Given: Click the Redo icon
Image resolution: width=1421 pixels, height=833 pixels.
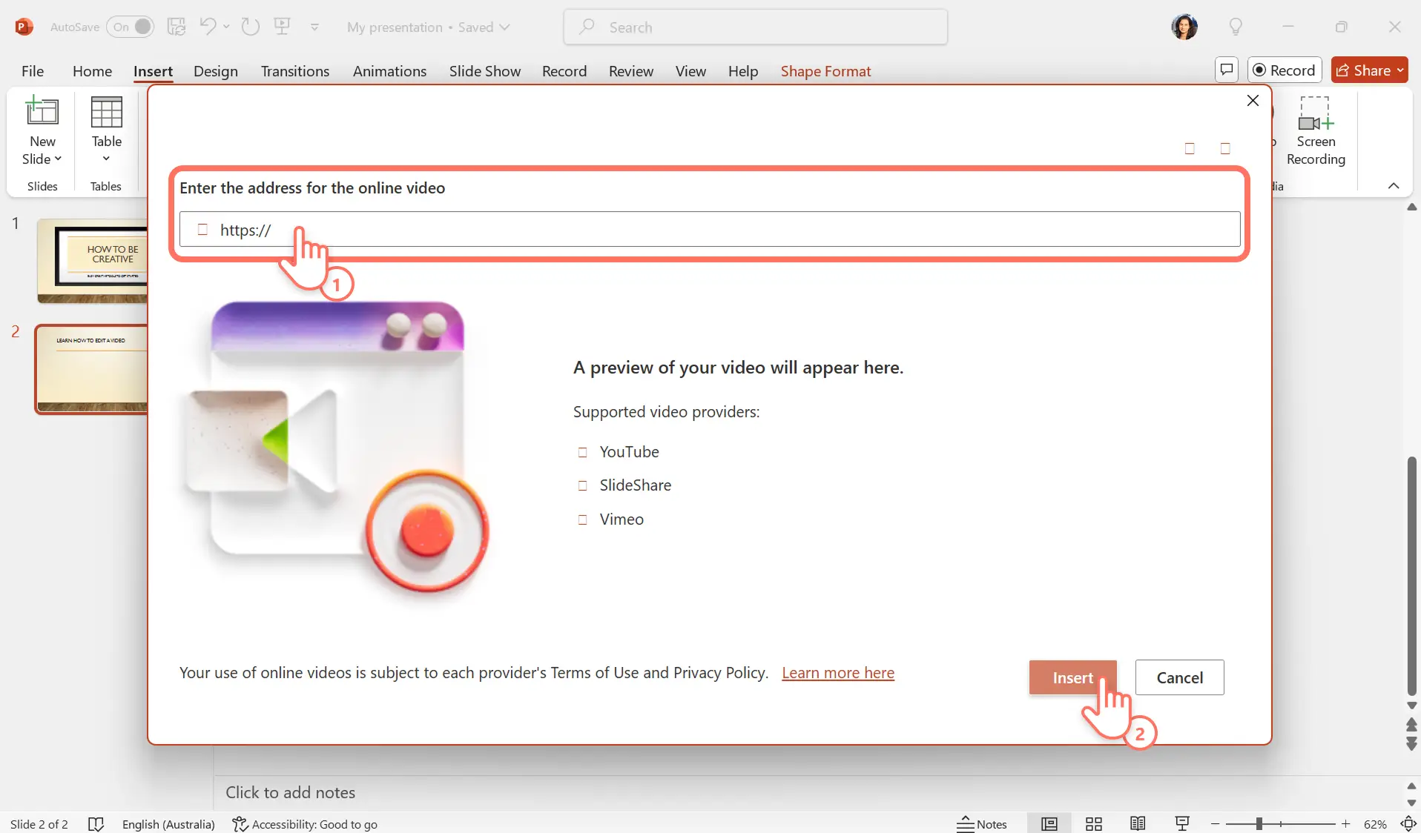Looking at the screenshot, I should (x=250, y=27).
